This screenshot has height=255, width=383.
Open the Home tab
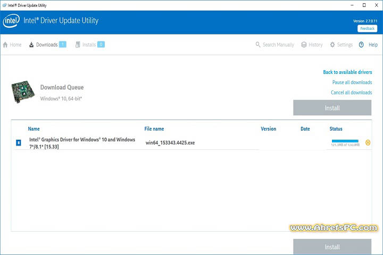12,45
